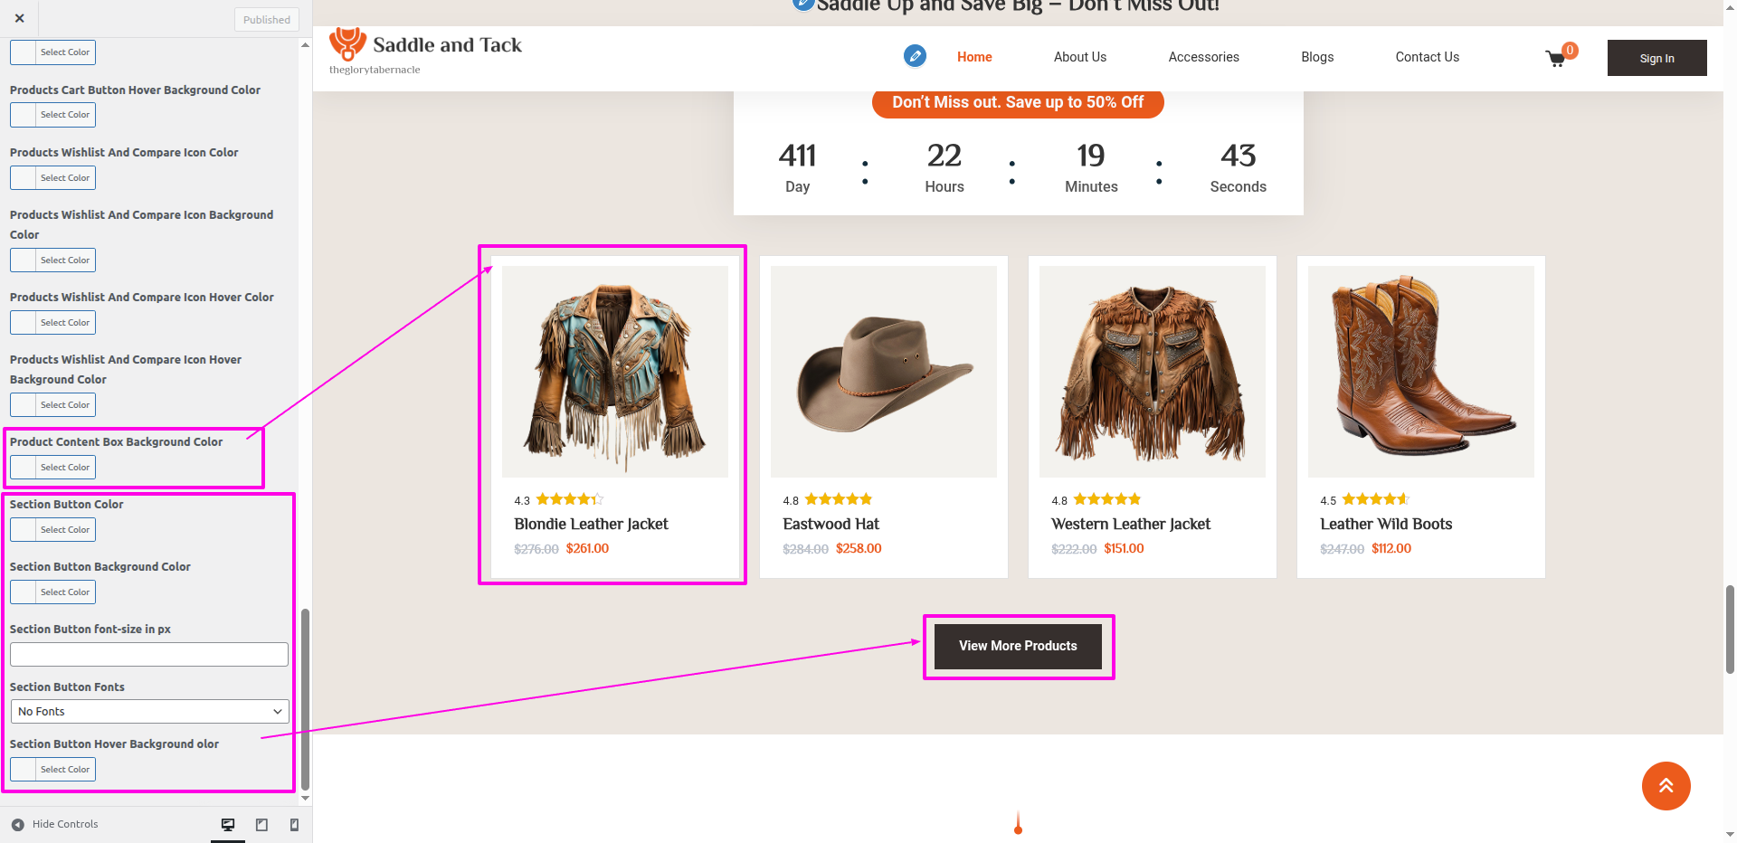Click the Sign In button
1737x843 pixels.
[x=1656, y=58]
